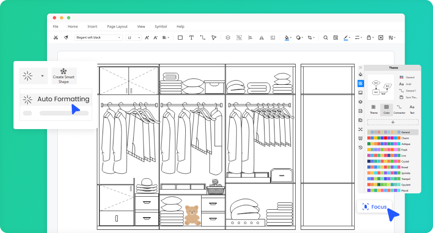Switch to the Connector tab in Theme panel

[399, 110]
